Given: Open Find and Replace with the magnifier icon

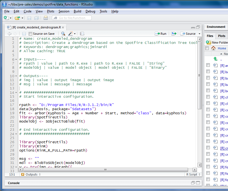Looking at the screenshot, I should tap(63, 33).
